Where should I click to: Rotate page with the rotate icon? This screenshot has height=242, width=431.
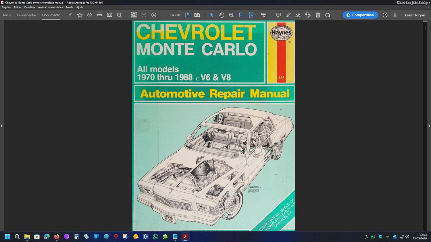(328, 15)
